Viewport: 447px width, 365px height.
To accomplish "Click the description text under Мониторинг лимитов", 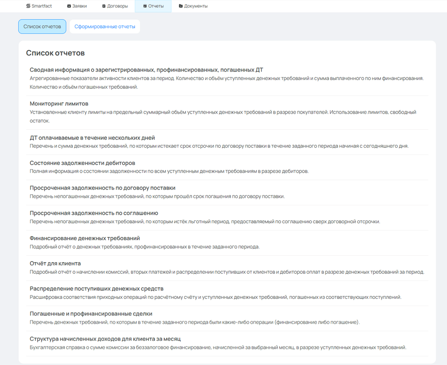I will [223, 112].
